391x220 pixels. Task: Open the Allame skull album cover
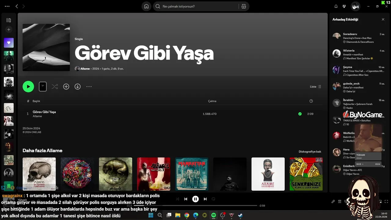click(x=39, y=174)
